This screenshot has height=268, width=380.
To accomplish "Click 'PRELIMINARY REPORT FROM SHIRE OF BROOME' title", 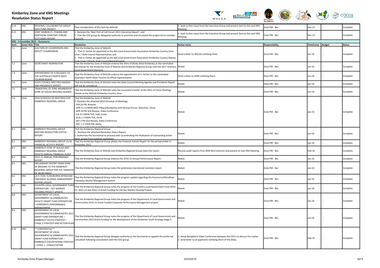I will [54, 168].
